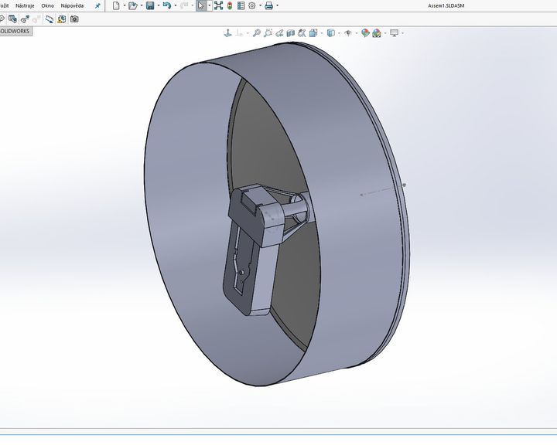Expand the Open file dropdown arrow
Image resolution: width=557 pixels, height=445 pixels.
pos(142,5)
